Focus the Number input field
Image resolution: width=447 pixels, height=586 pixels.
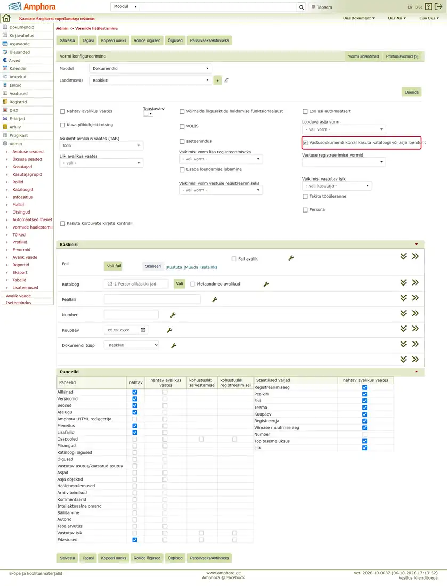pos(131,315)
